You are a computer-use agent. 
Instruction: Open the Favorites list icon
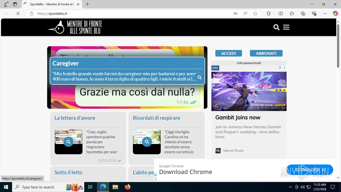coord(292,13)
